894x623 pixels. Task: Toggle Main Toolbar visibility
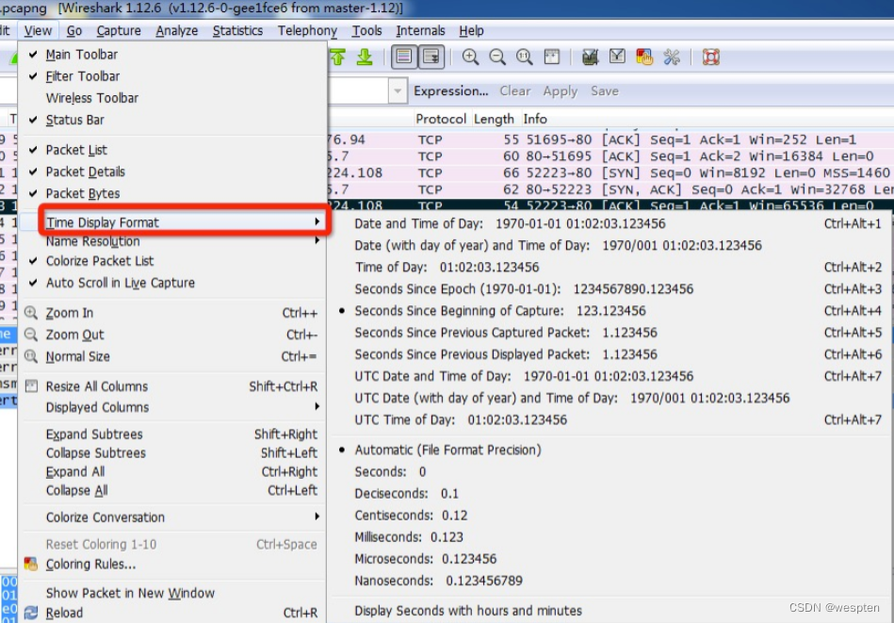(172, 55)
